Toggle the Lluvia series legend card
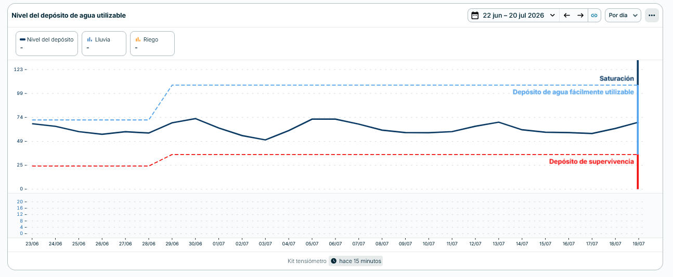The height and width of the screenshot is (277, 673). point(104,44)
